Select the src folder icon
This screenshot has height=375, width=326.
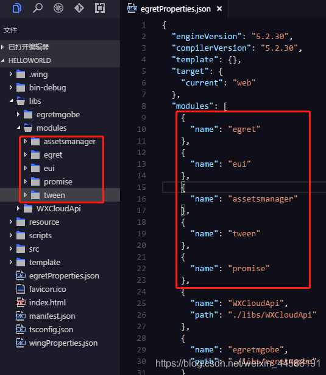tap(21, 249)
